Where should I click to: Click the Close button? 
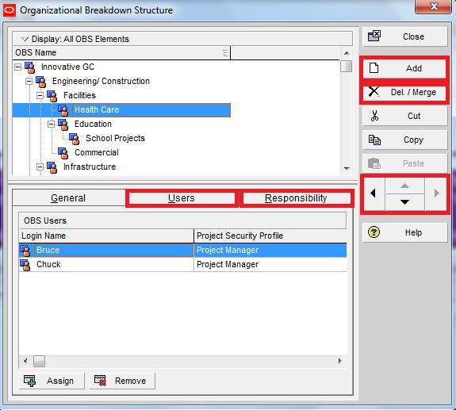coord(404,36)
